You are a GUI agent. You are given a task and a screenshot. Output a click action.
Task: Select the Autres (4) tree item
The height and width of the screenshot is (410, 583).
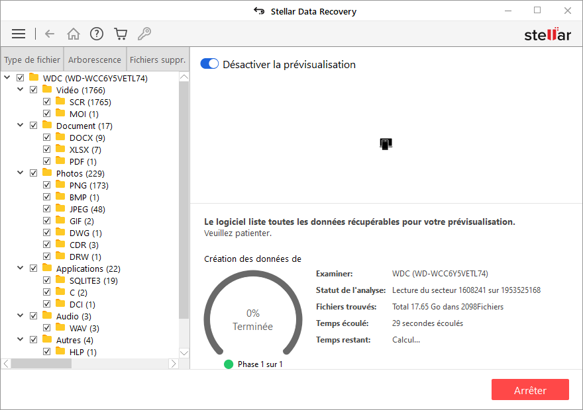pos(75,340)
